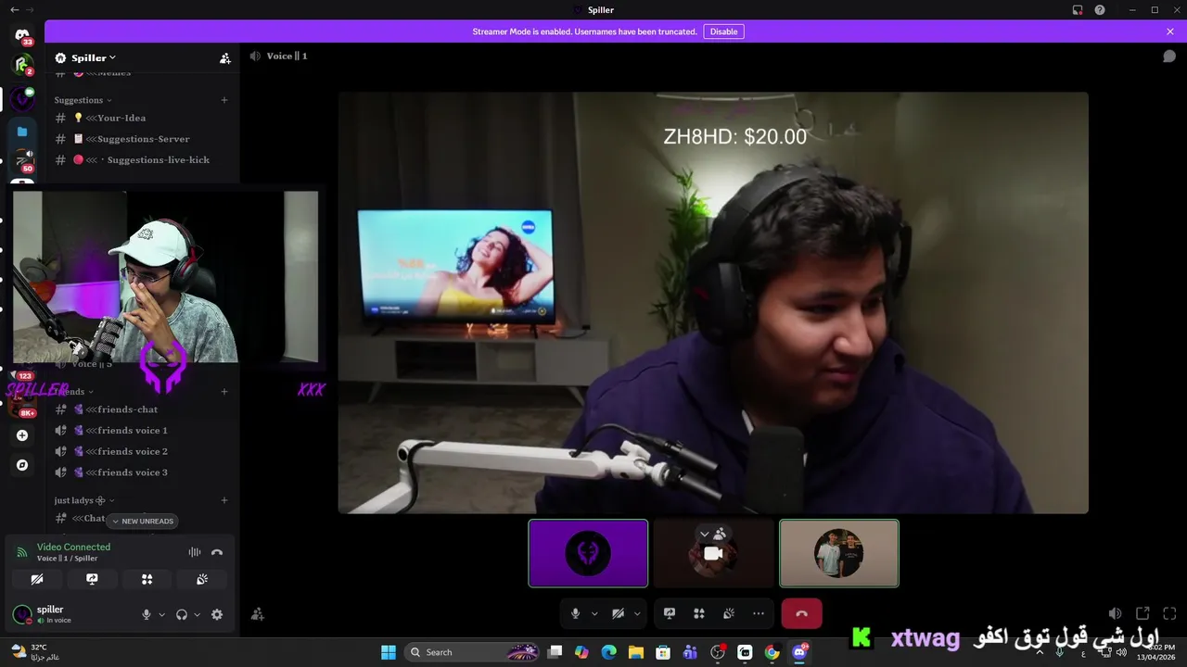This screenshot has width=1187, height=667.
Task: Mute microphone in the user panel
Action: click(146, 614)
